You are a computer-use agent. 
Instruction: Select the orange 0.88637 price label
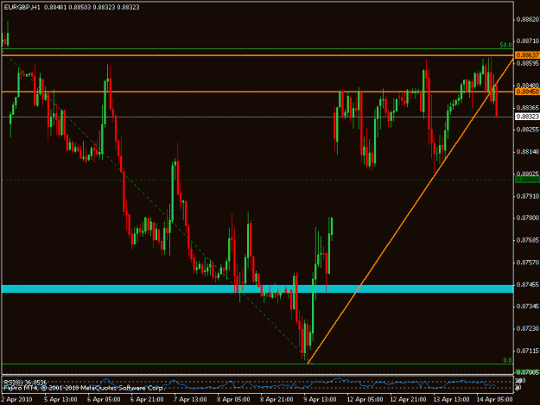527,55
